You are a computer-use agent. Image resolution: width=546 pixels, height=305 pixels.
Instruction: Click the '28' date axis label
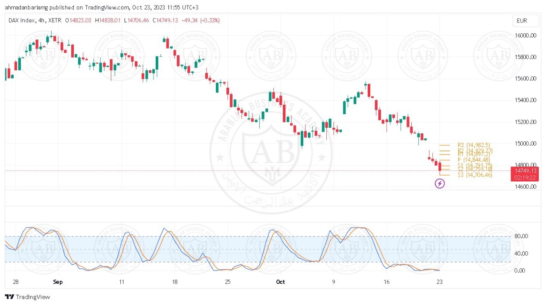pyautogui.click(x=16, y=282)
